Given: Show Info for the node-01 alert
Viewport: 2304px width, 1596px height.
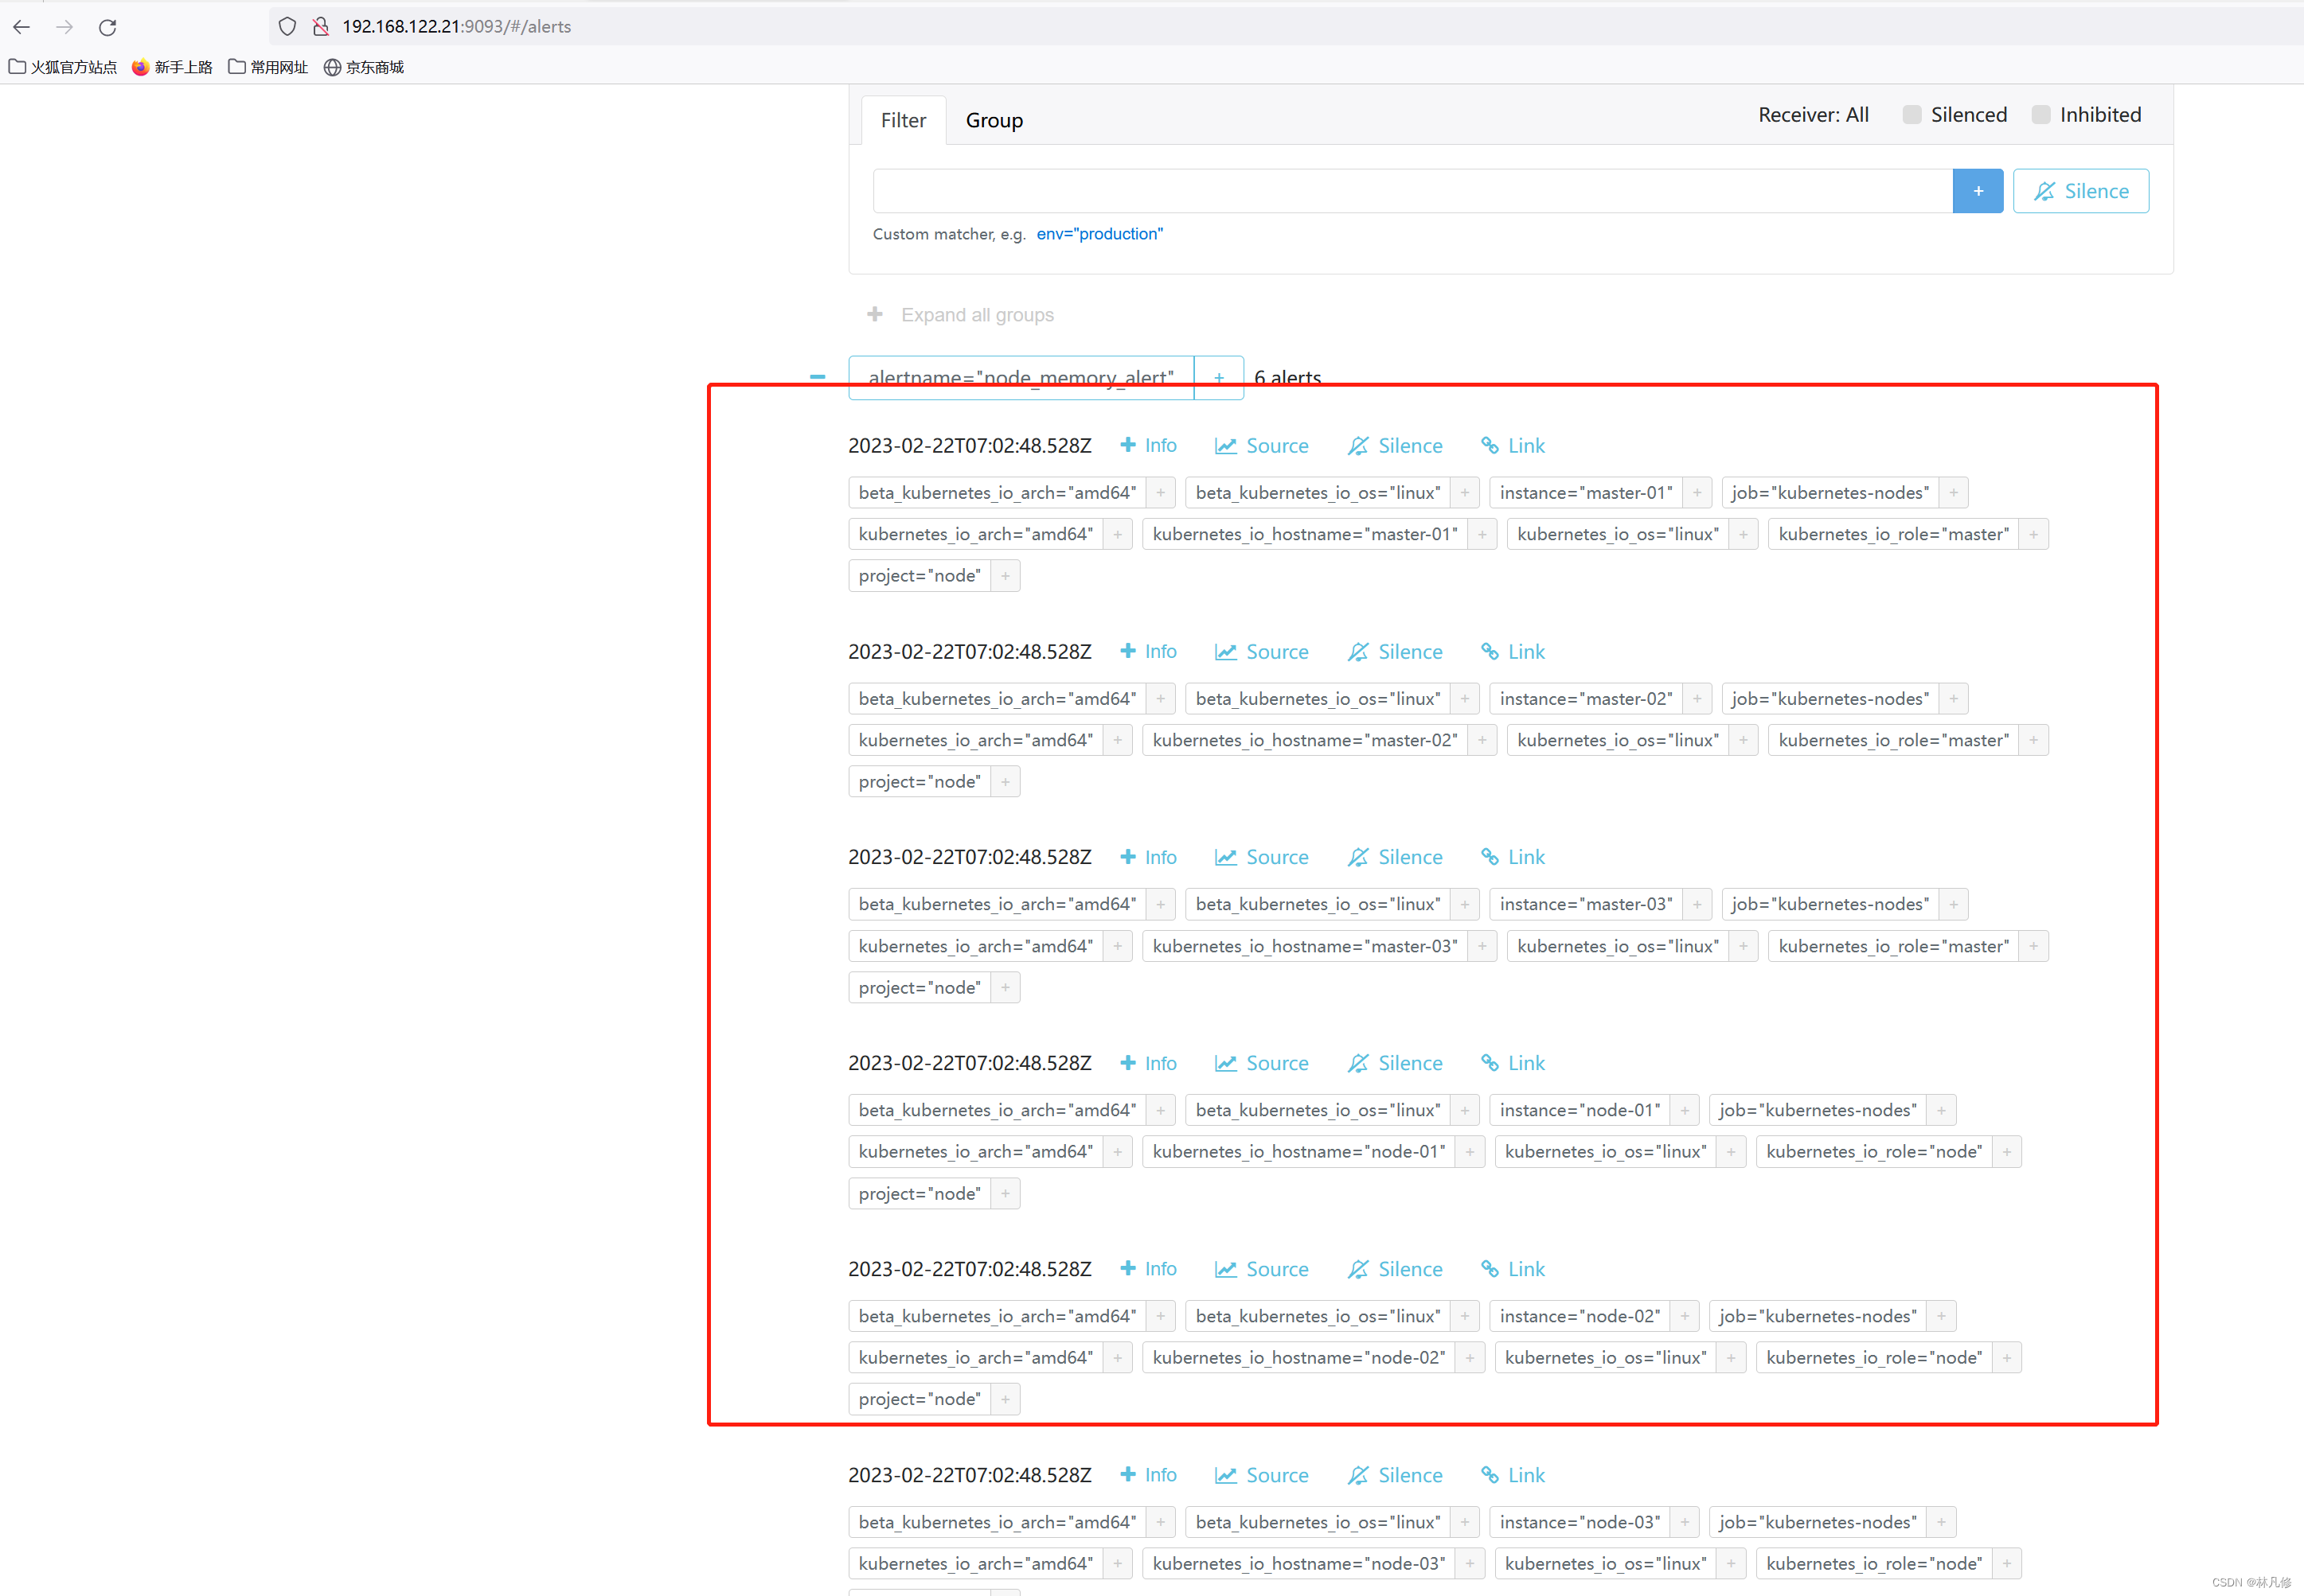Looking at the screenshot, I should coord(1147,1064).
